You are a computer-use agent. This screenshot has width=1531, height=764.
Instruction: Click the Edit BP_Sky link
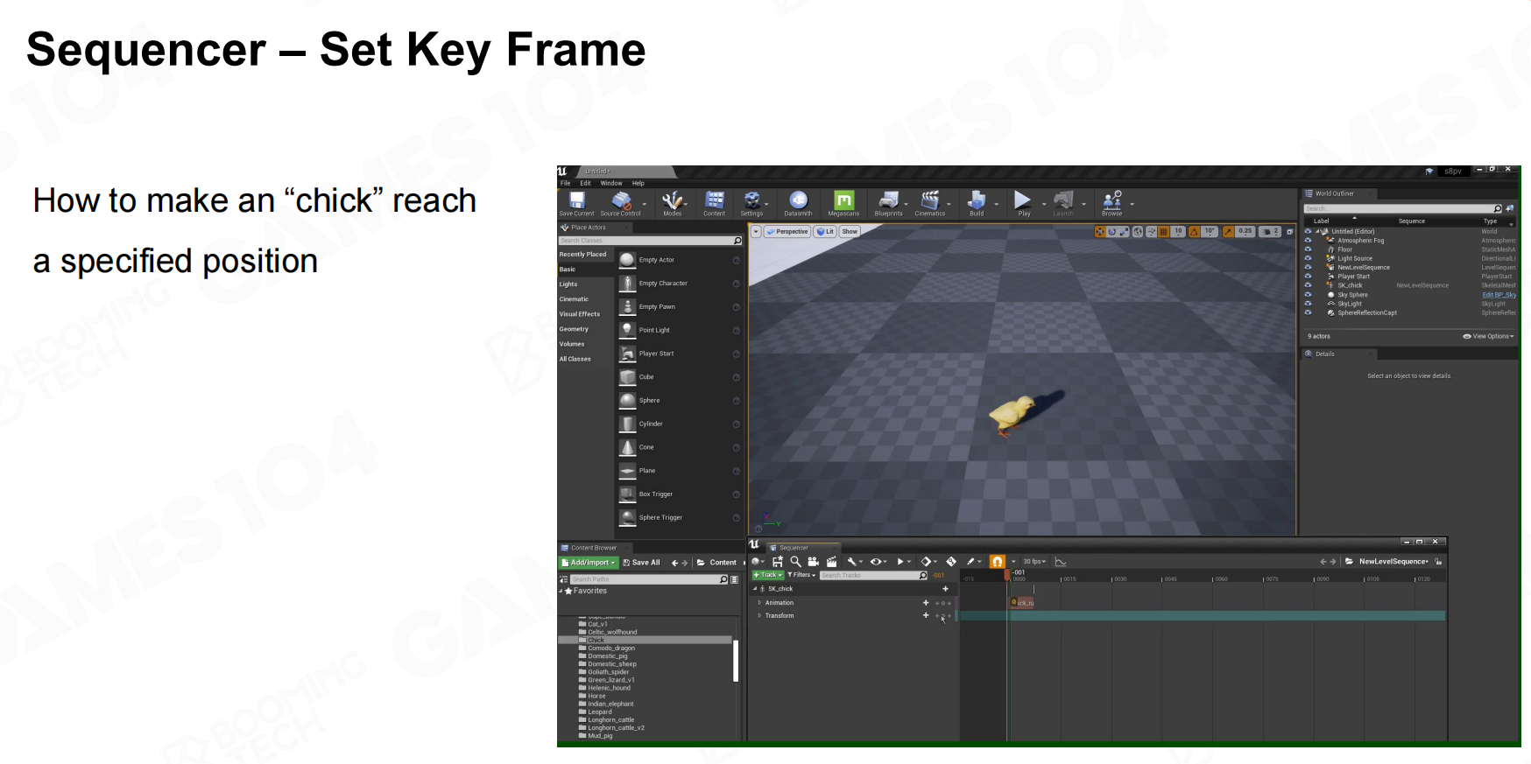pos(1499,295)
